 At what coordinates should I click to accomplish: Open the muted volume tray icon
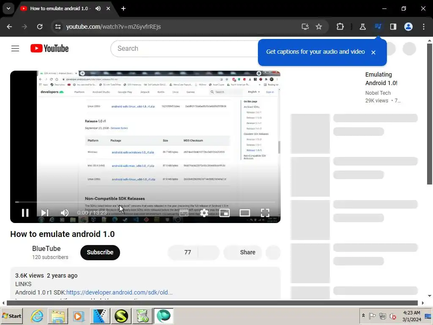click(392, 316)
